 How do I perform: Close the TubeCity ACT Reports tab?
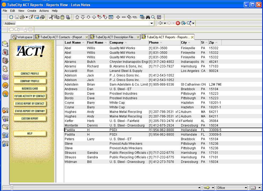tap(192, 37)
